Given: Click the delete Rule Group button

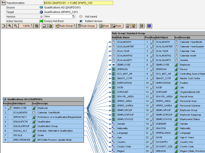Looking at the screenshot, I should click(86, 26).
